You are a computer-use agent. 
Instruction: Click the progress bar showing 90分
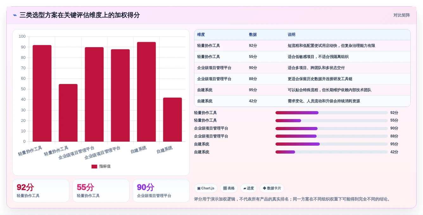(x=331, y=129)
